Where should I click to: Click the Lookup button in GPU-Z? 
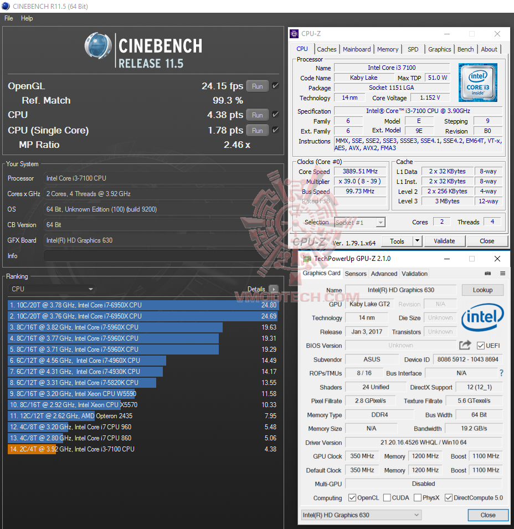tap(482, 290)
